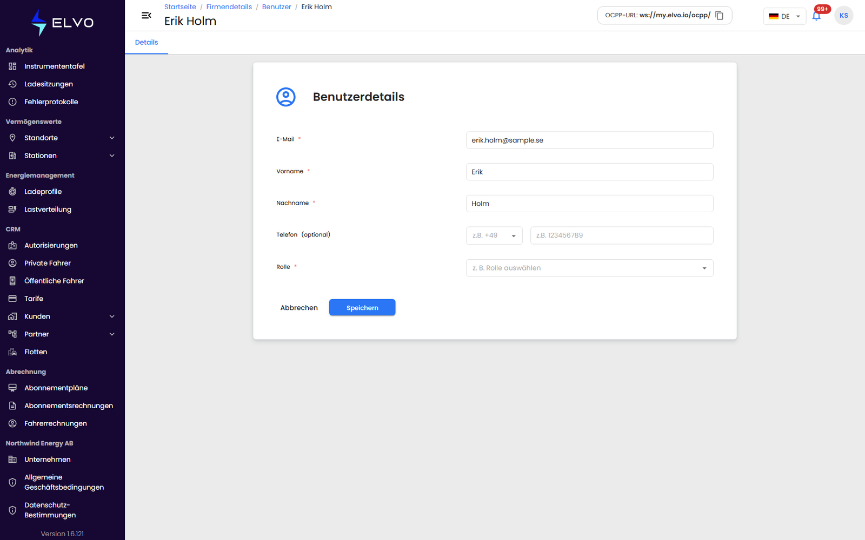Click the Ladeprofile icon in sidebar
The image size is (865, 540).
[12, 192]
